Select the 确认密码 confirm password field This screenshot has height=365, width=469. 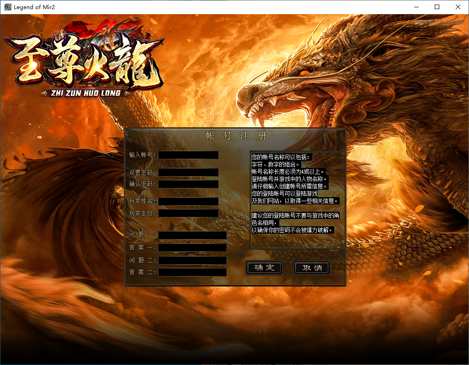188,184
